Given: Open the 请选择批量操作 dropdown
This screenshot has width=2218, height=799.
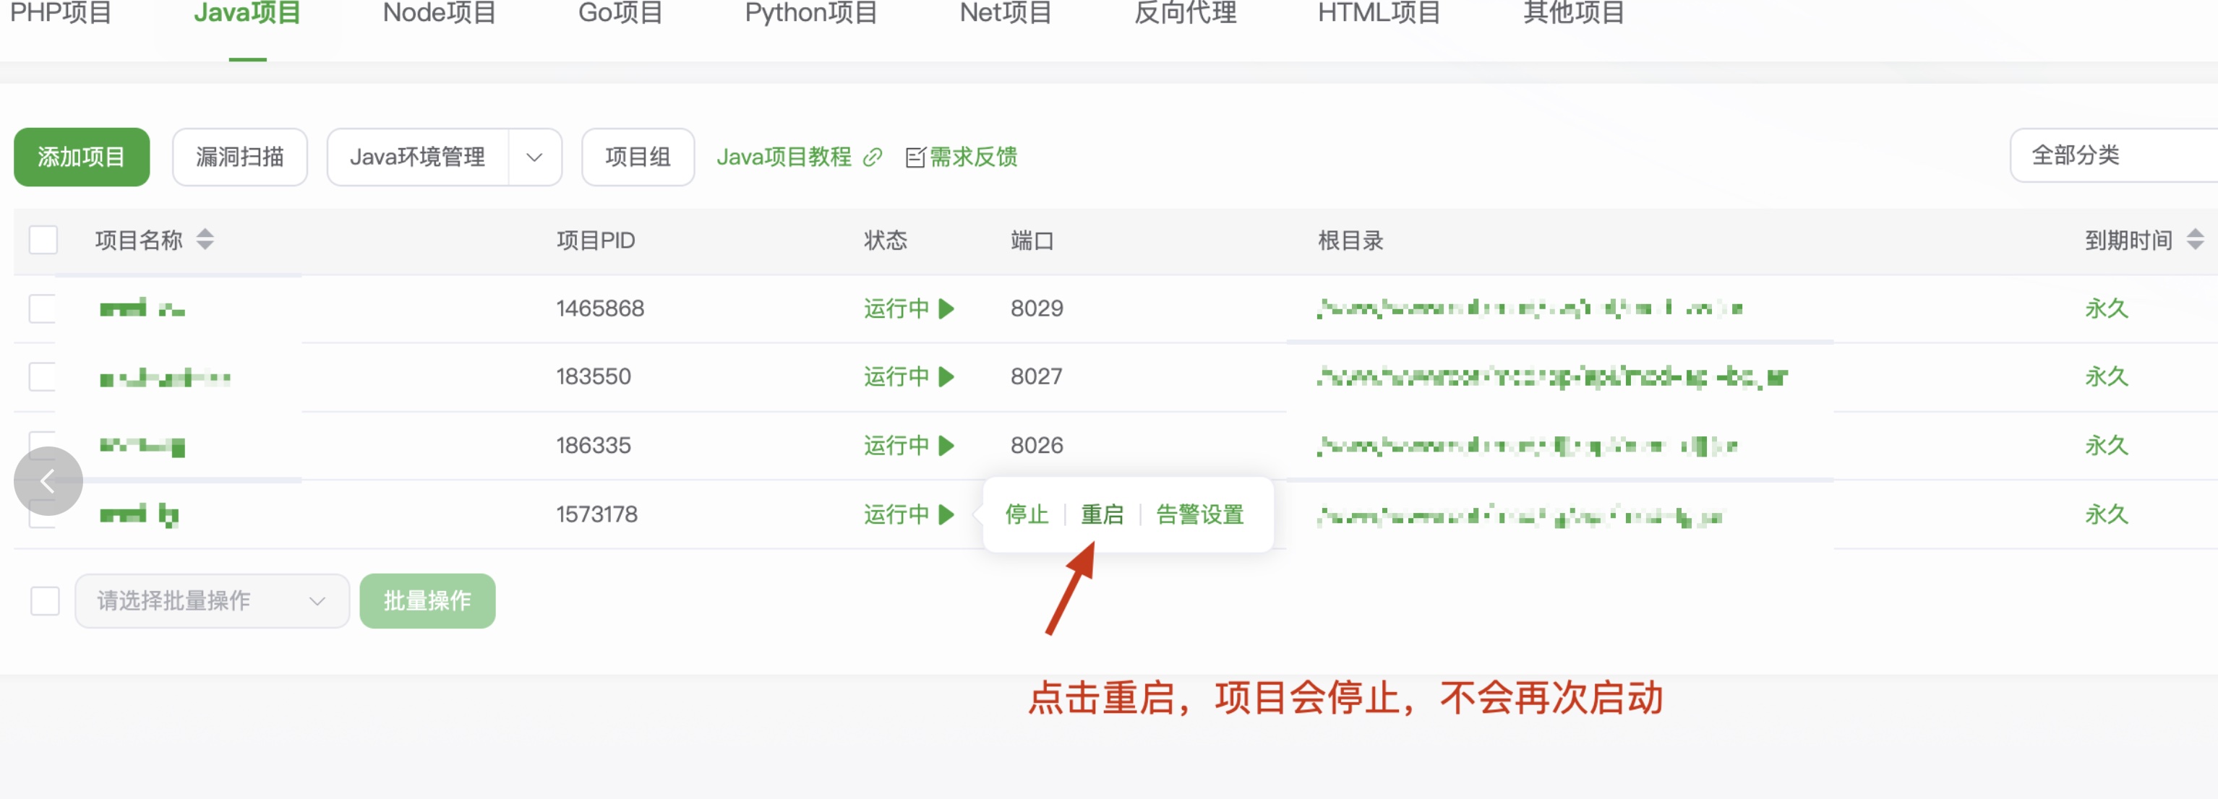Looking at the screenshot, I should 211,600.
